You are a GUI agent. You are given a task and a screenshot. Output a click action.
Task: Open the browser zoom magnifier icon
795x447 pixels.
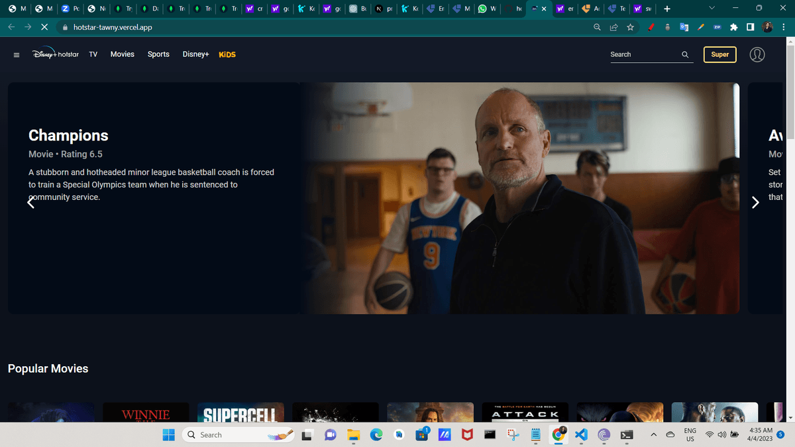point(597,27)
